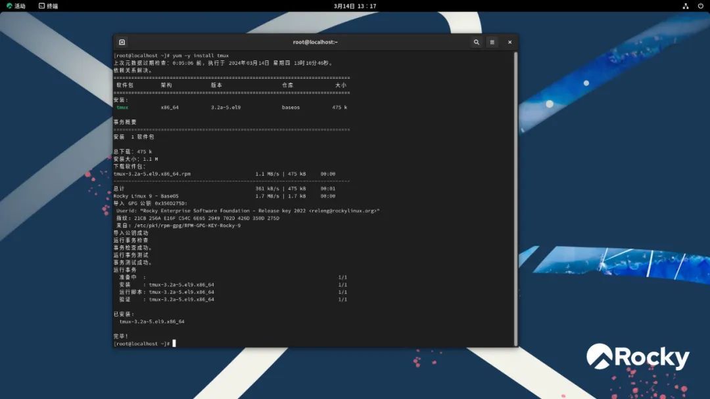The image size is (710, 399).
Task: Click the path /etc/pki/rpm-gpg/RPM-GPG-KEY-Rocky-9
Action: [187, 226]
